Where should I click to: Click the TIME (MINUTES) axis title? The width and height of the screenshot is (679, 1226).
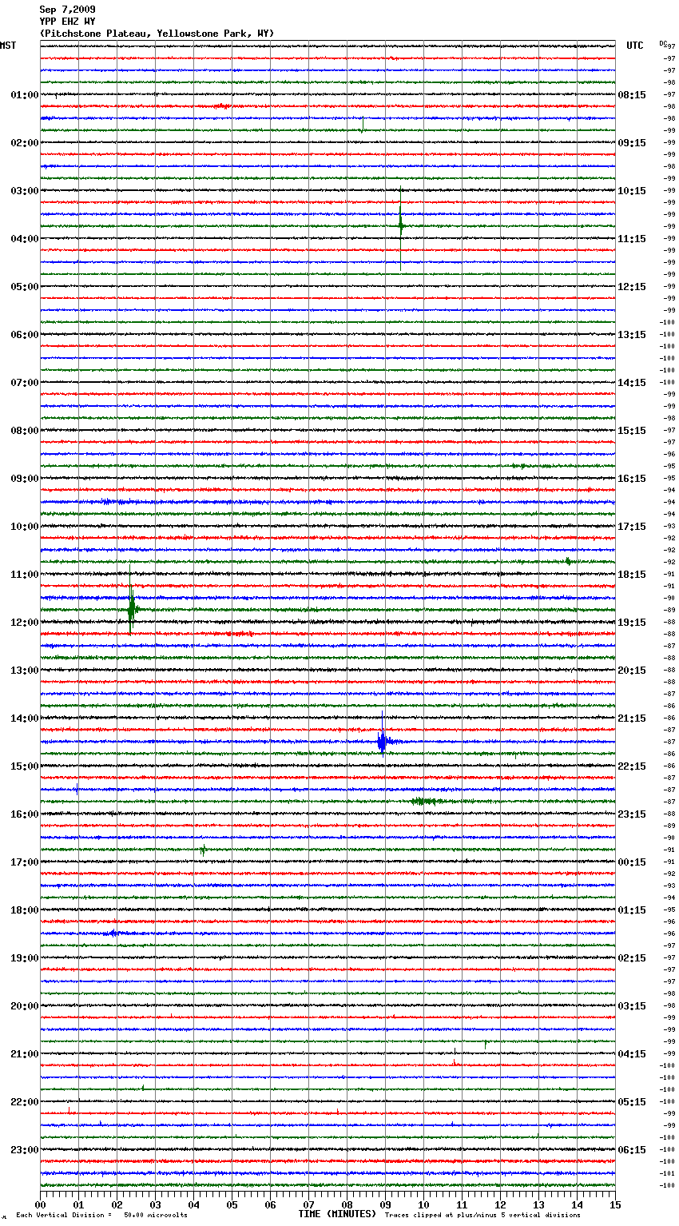[x=337, y=1214]
